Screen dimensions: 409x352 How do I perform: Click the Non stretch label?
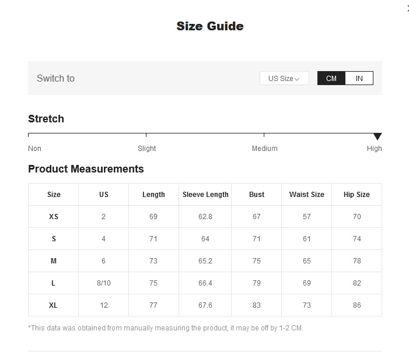(x=34, y=149)
